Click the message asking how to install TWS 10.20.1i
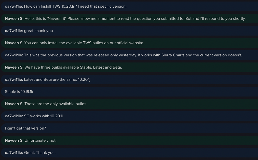This screenshot has width=258, height=160. [75, 6]
